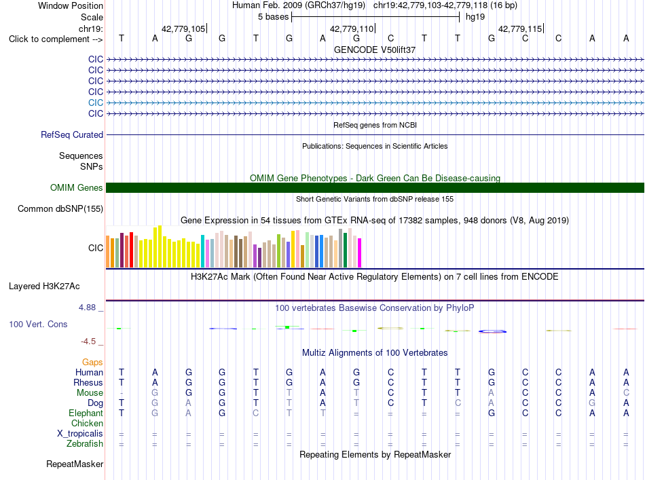645x480 pixels.
Task: Click the light-blue CIC transcript label
Action: (x=96, y=103)
